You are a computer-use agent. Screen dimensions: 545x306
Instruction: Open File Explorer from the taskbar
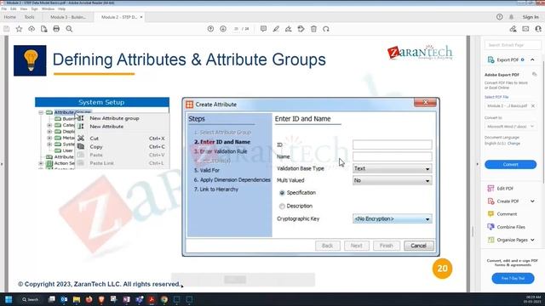click(x=77, y=299)
